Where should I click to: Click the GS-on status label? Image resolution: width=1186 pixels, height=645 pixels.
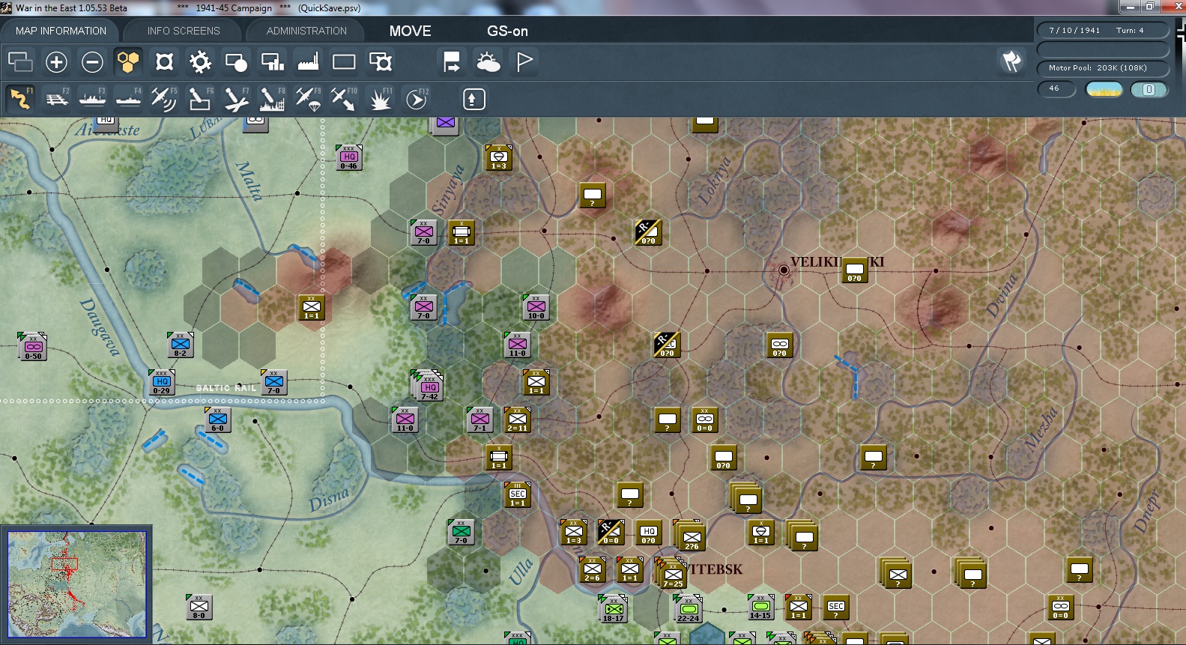pyautogui.click(x=507, y=31)
